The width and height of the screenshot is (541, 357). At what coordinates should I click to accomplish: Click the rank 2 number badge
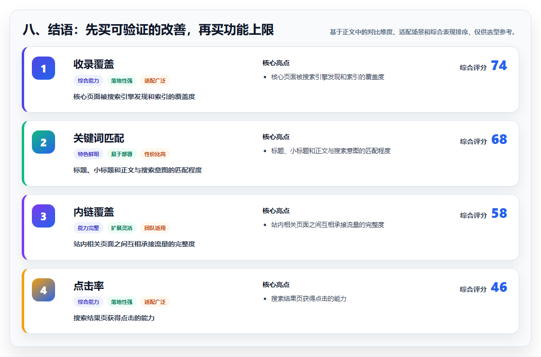click(43, 142)
